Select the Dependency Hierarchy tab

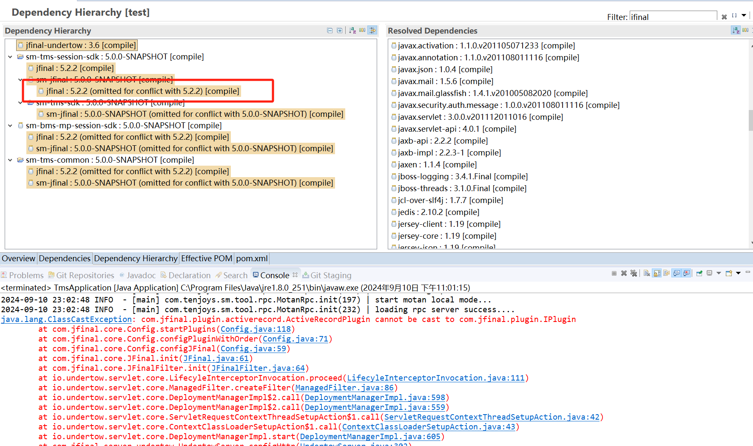tap(136, 258)
